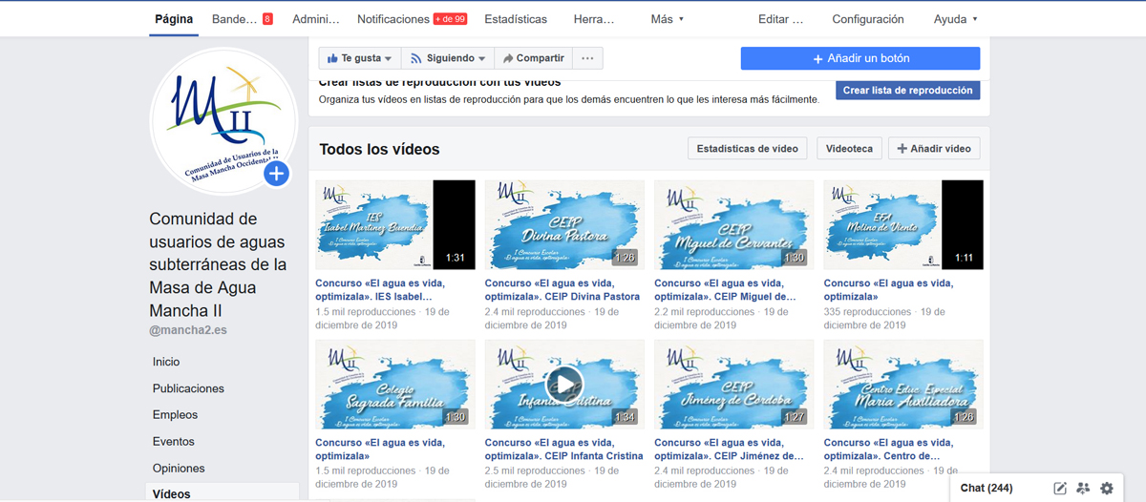Open Estadísticas de vídeo
Screen dimensions: 1146x502
point(747,149)
